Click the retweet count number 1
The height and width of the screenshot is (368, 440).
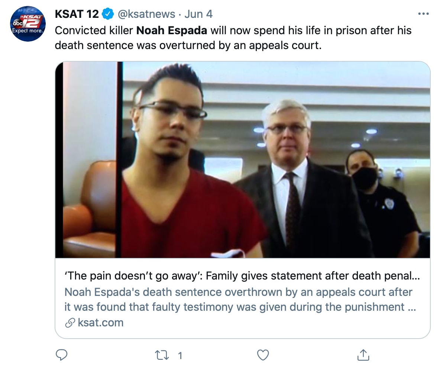[x=180, y=355]
